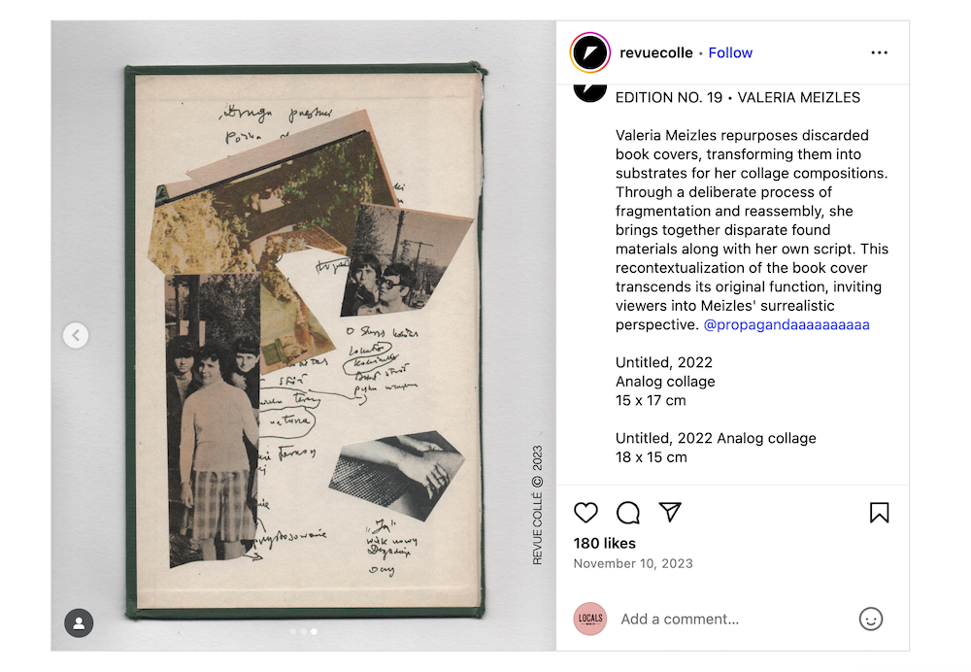Open comments via speech bubble icon
The width and height of the screenshot is (971, 672).
pyautogui.click(x=627, y=513)
